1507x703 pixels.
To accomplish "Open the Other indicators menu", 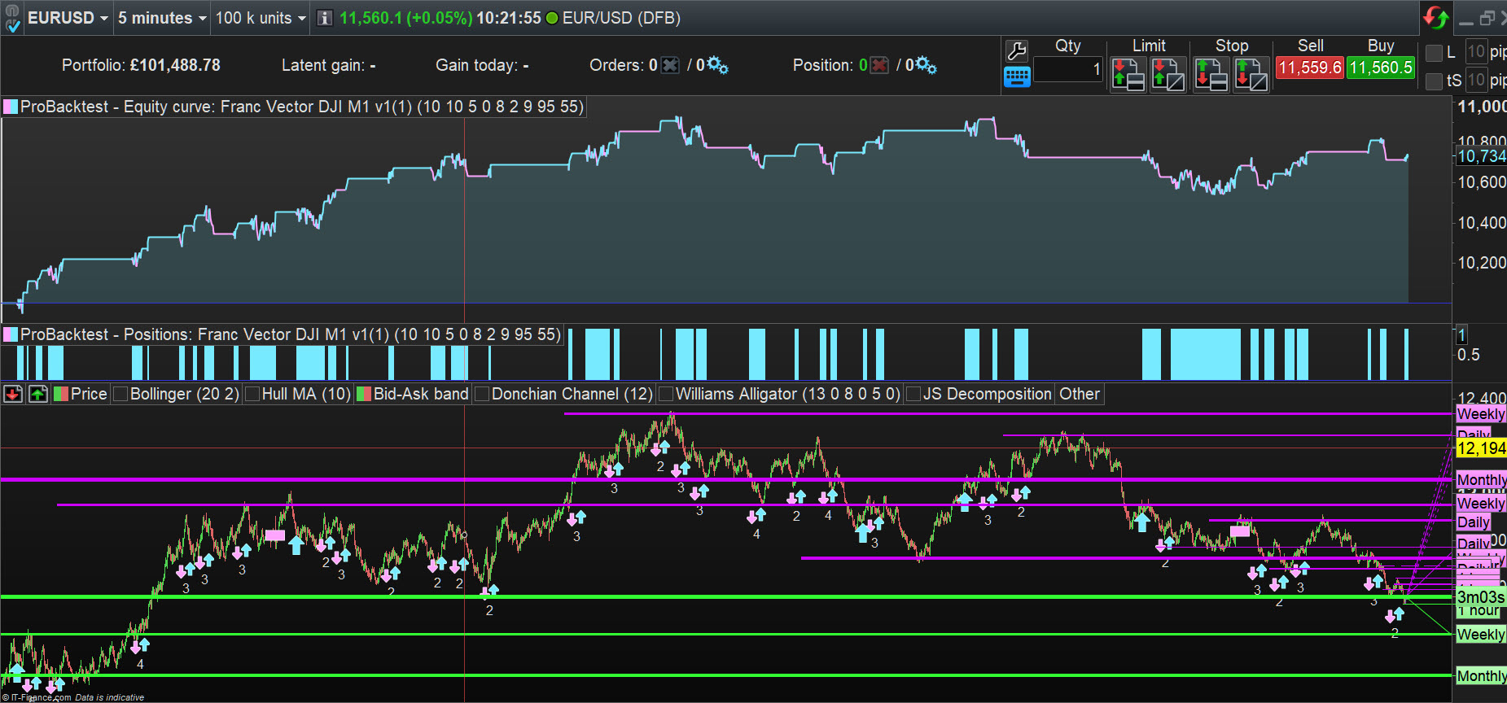I will click(1079, 395).
